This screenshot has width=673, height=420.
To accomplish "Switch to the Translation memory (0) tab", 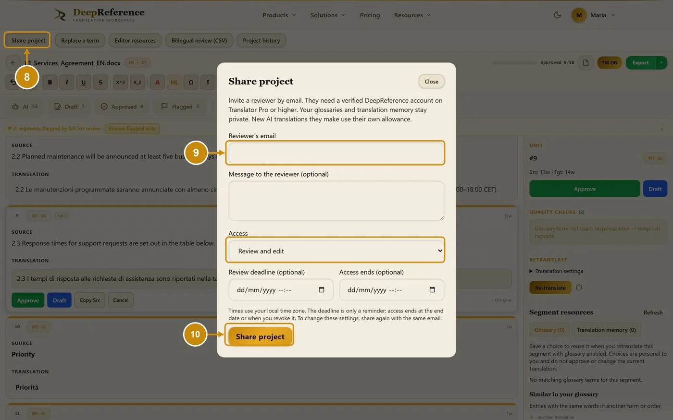I will click(606, 330).
